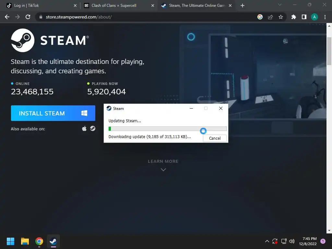
Task: Go forward in browser history
Action: (18, 17)
